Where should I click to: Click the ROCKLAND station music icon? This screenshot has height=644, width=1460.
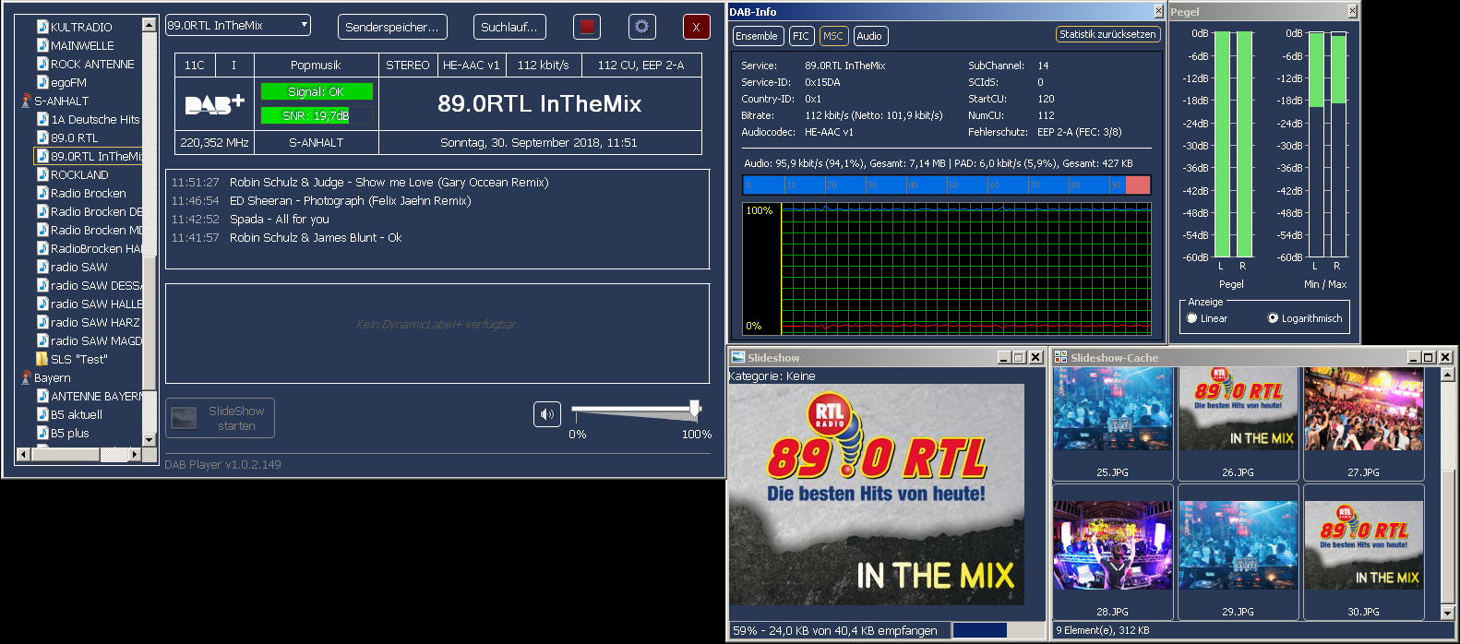click(x=42, y=174)
